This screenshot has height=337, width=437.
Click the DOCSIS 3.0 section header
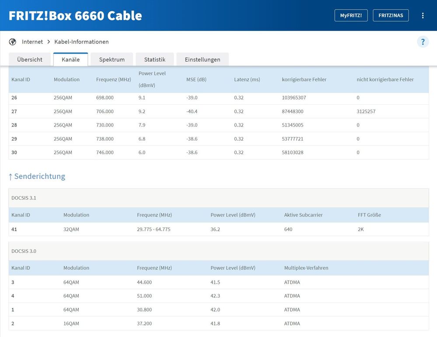(24, 251)
